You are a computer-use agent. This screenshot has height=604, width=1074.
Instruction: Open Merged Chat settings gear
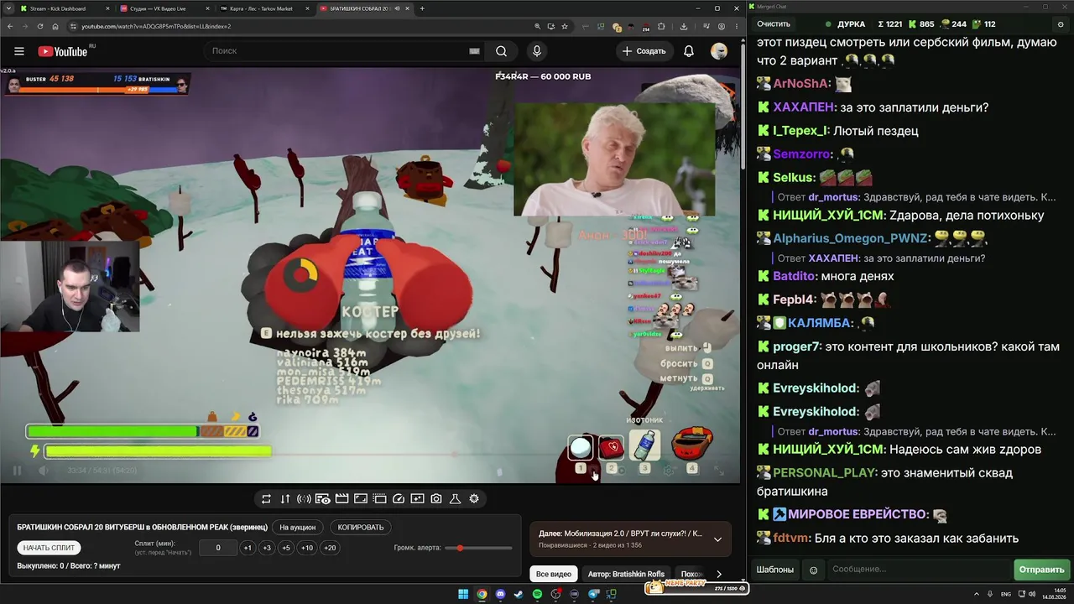point(1061,24)
